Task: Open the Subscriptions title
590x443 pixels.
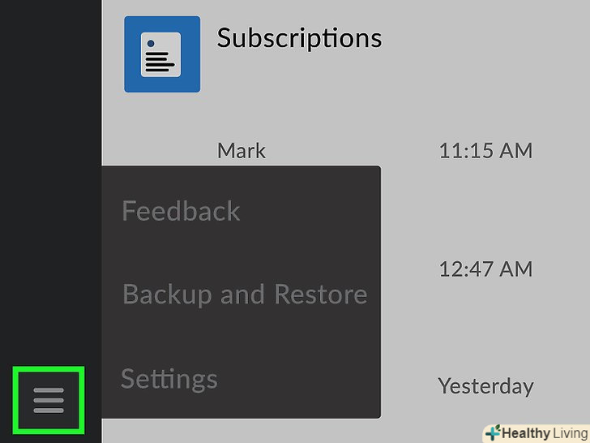Action: 299,37
